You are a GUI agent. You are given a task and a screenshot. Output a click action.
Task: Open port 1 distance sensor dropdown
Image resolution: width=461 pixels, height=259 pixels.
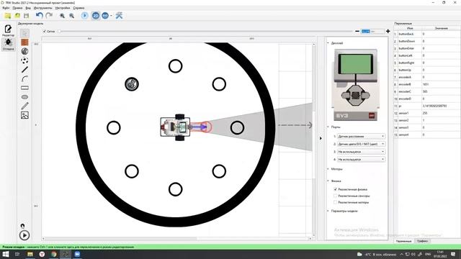point(361,136)
